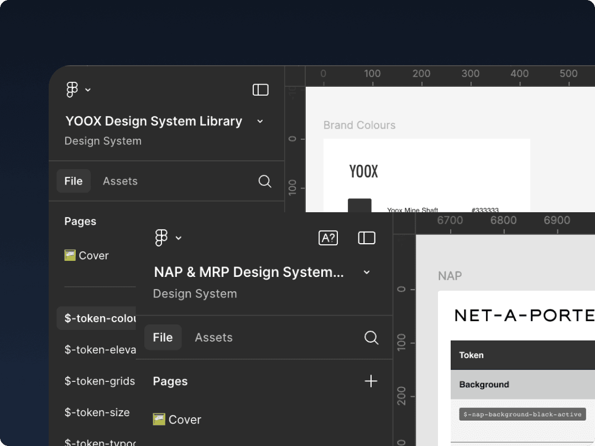Click Design System project label in YOOX window

[103, 141]
